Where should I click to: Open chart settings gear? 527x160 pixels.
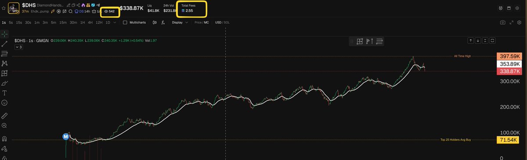coord(519,22)
